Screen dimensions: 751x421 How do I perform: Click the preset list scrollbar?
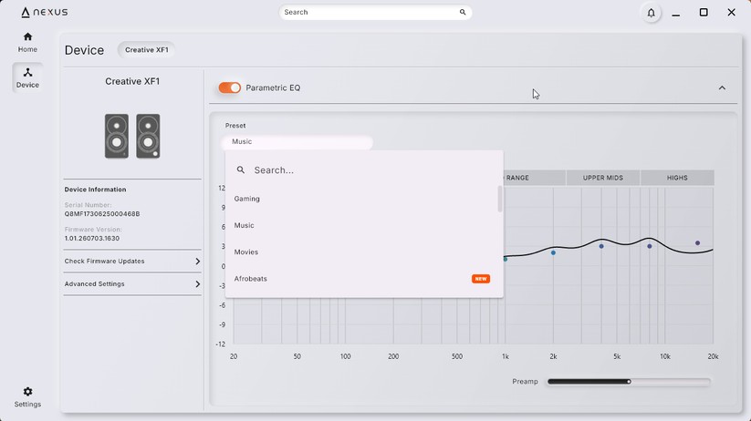(x=500, y=199)
